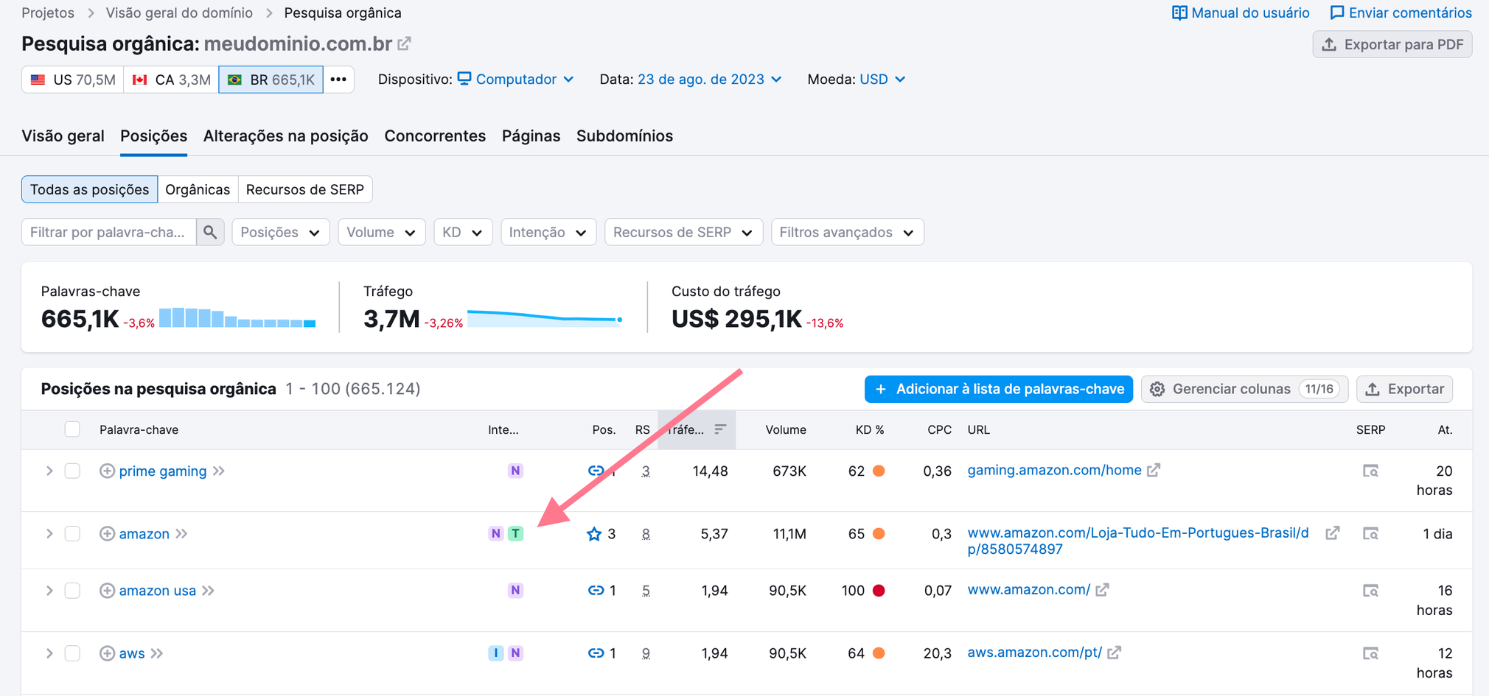Open external link icon for aws.amazon.com/pt/ URL
The width and height of the screenshot is (1489, 696).
coord(1114,652)
